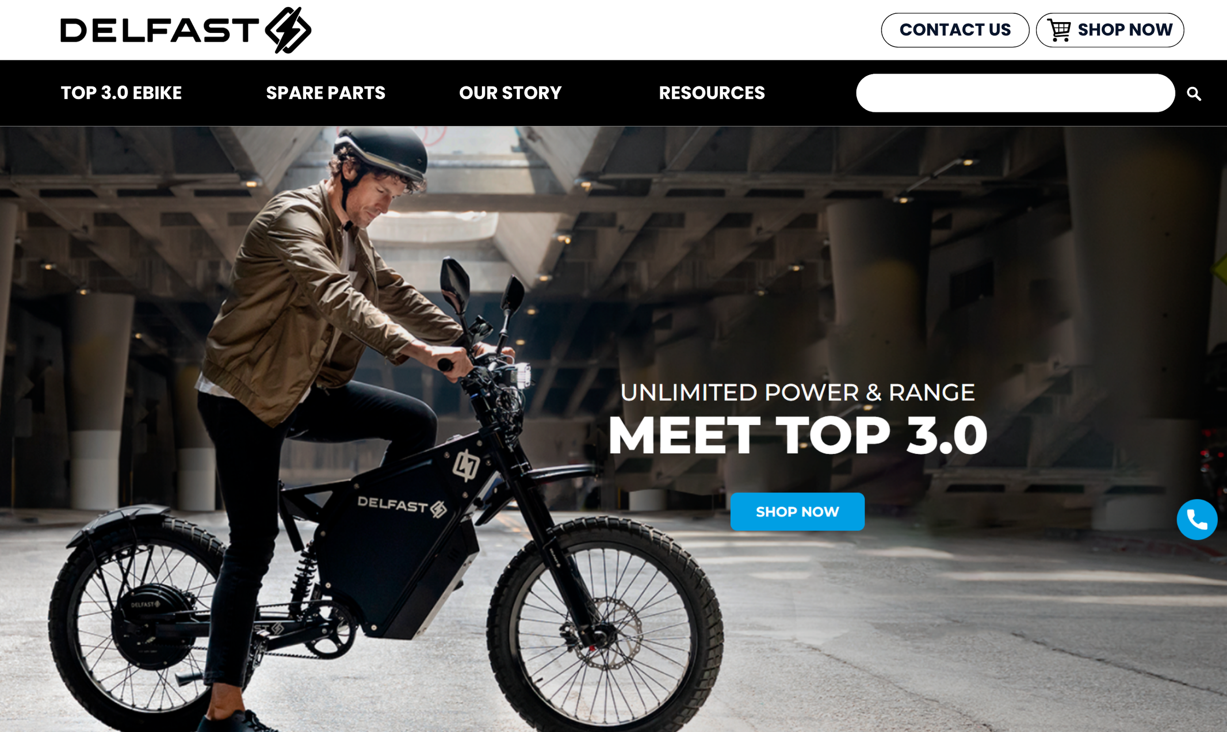Click the header Shop Now button
The height and width of the screenshot is (732, 1227).
pos(1110,30)
